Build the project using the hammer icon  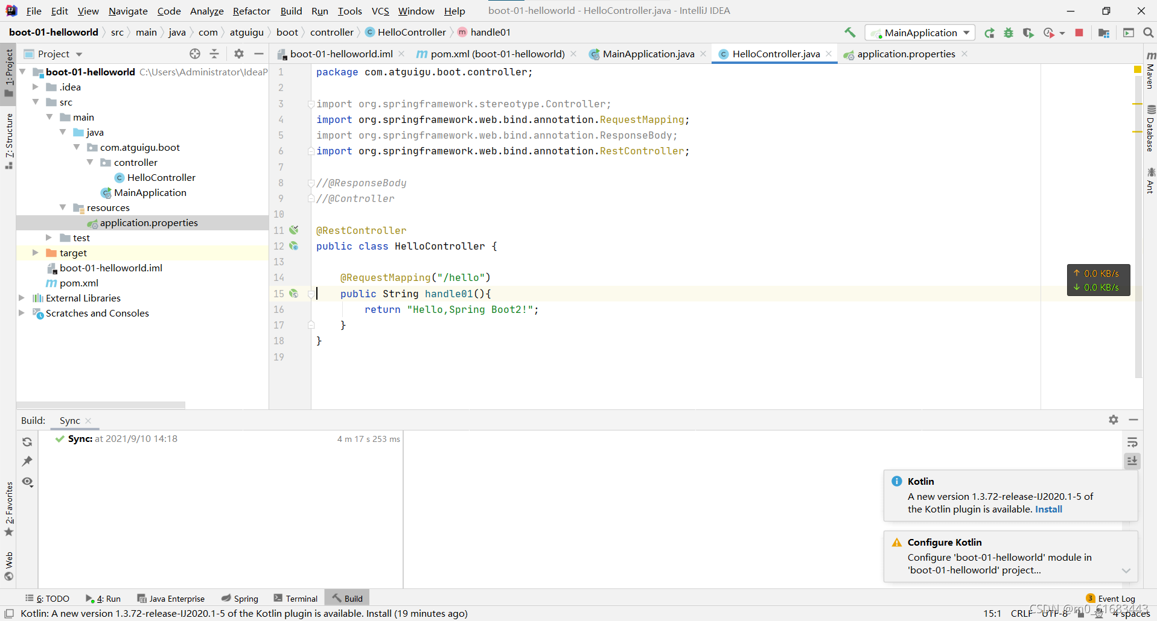[x=850, y=33]
